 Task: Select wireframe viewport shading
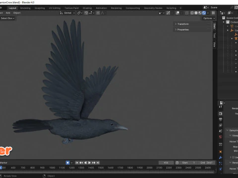(x=192, y=13)
